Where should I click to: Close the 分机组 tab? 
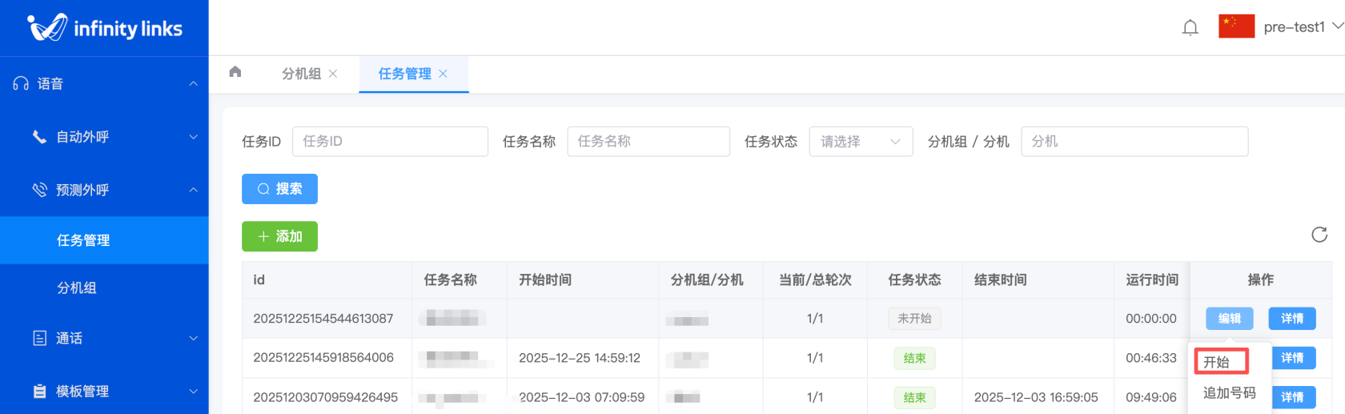point(333,74)
